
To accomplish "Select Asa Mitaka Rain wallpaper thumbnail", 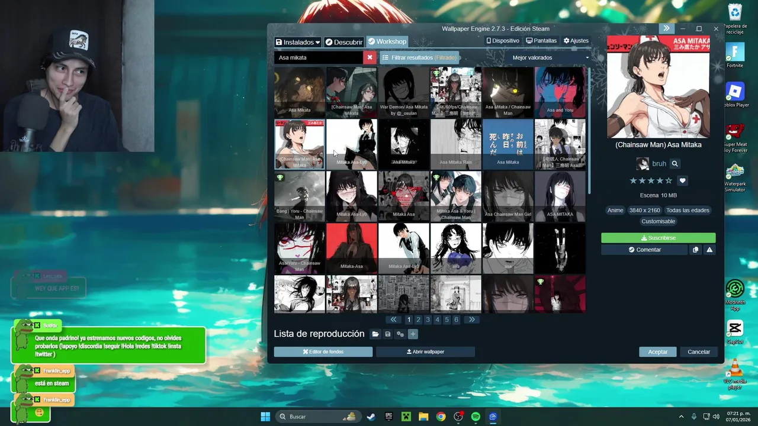I will coord(456,144).
